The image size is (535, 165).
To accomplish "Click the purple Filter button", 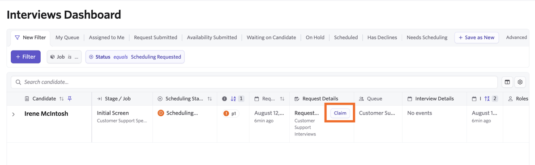I will coord(26,57).
